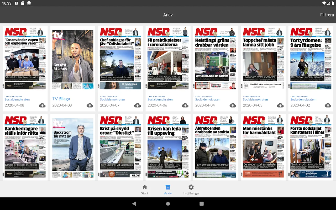Open cover "Första dödsfallet konstaterat i länet"
Viewport: 336px width, 210px height.
tap(311, 147)
